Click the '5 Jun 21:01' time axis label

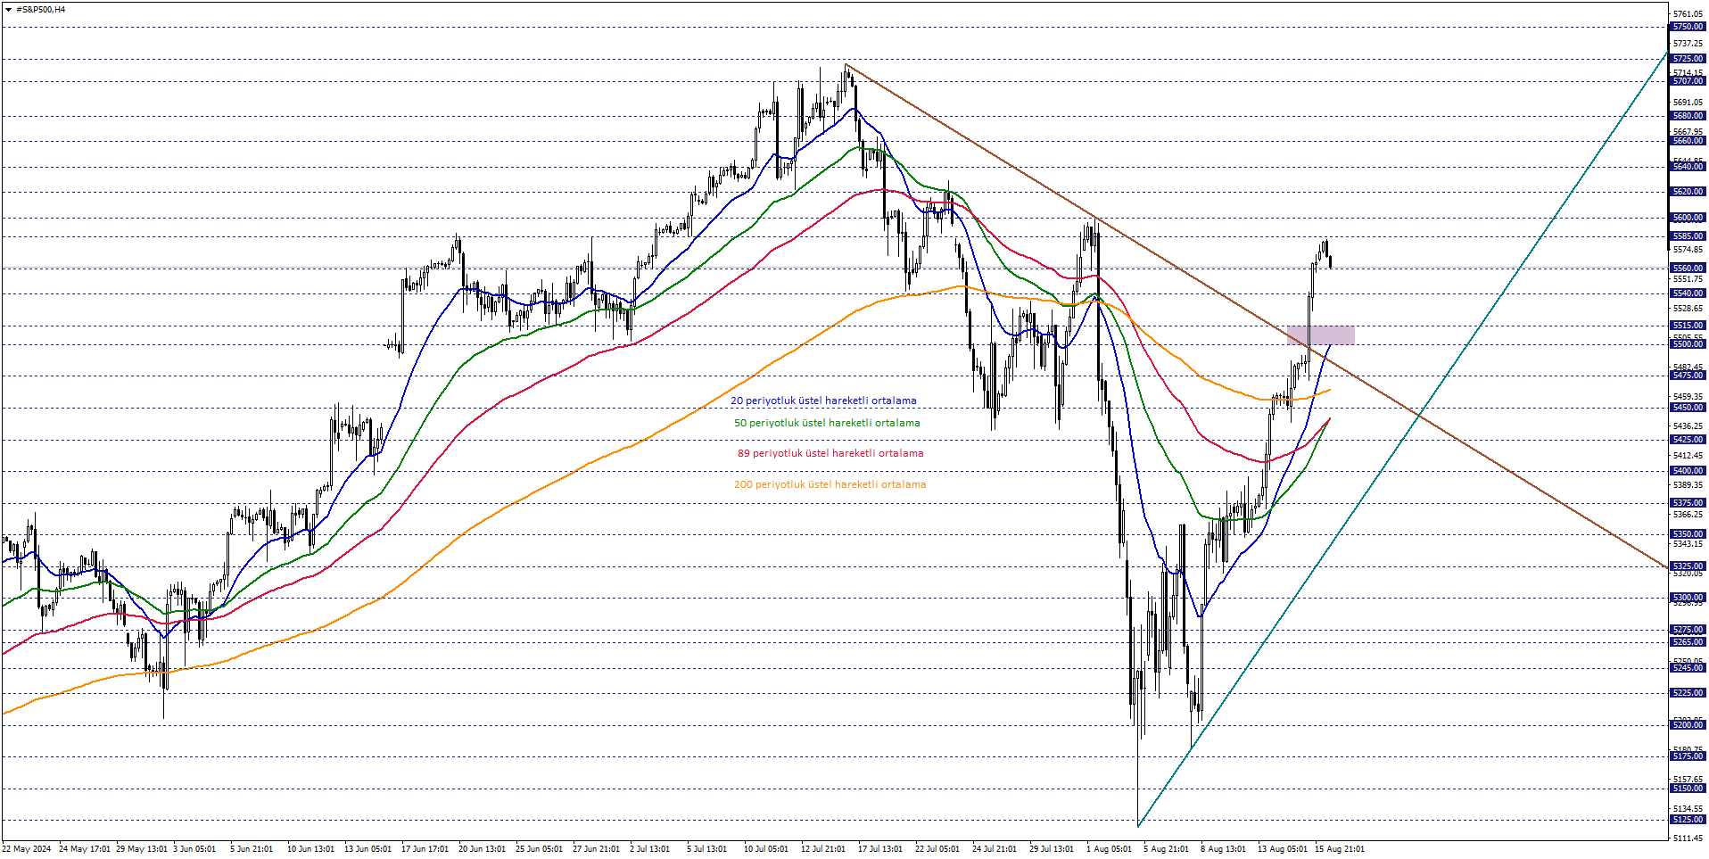point(252,849)
